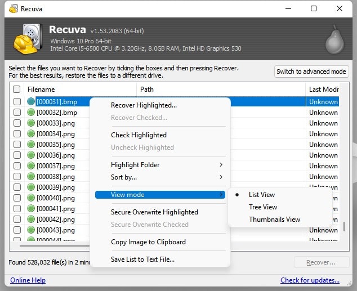Click green status dot for [000042].png
357x291 pixels.
tap(31, 219)
